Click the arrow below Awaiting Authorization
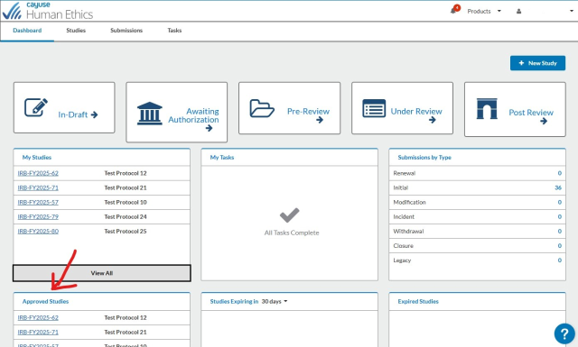578x347 pixels. tap(209, 128)
